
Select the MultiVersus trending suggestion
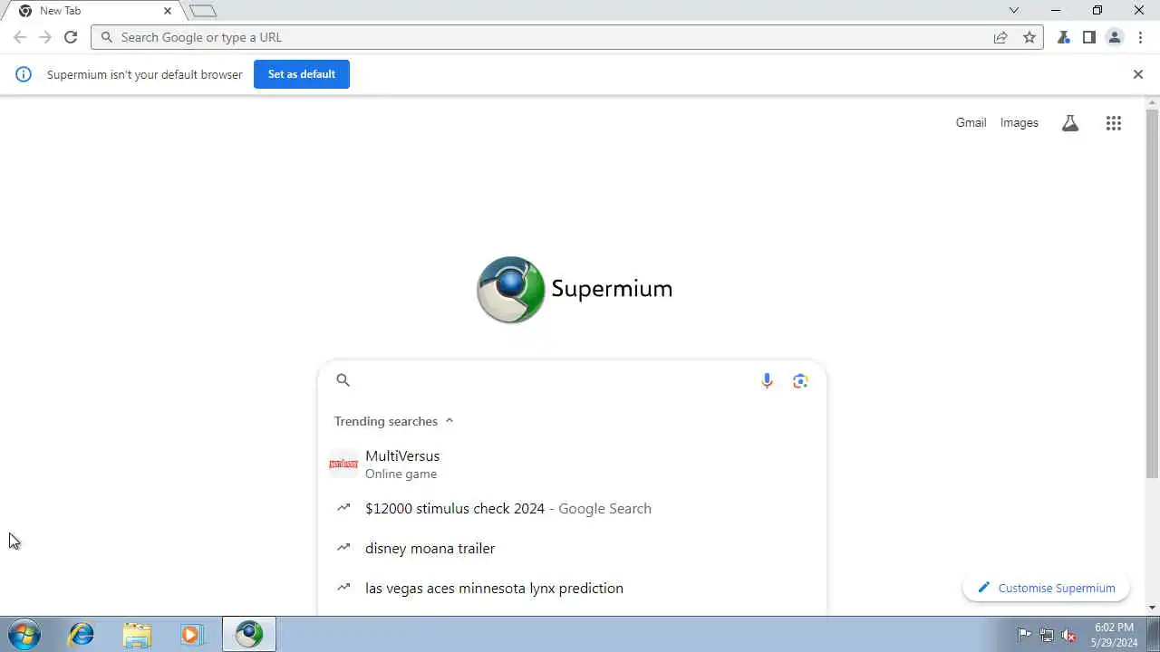[x=572, y=464]
